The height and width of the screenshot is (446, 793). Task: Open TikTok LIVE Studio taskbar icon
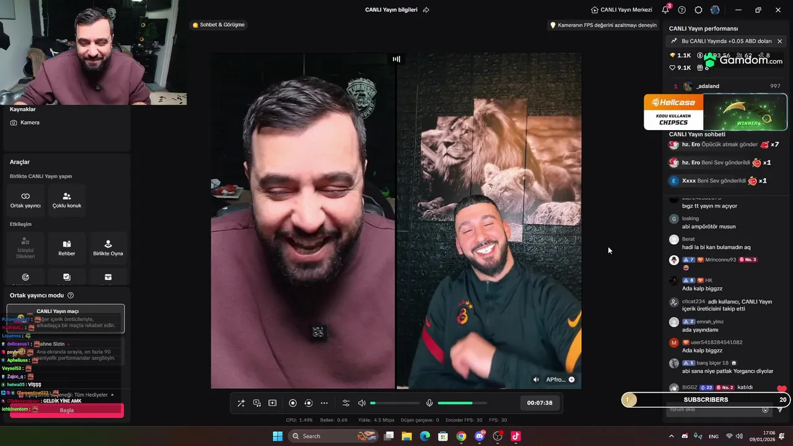515,436
